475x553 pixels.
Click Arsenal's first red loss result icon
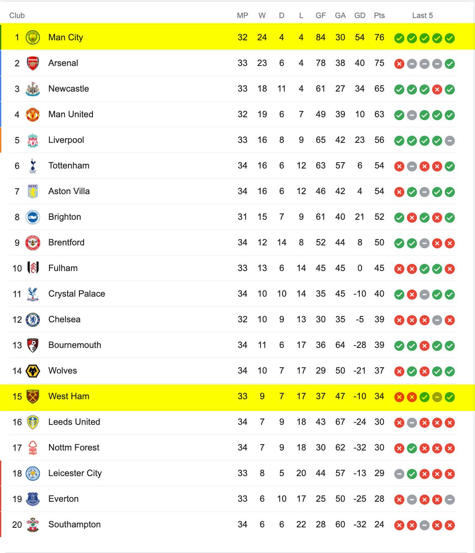(x=399, y=64)
